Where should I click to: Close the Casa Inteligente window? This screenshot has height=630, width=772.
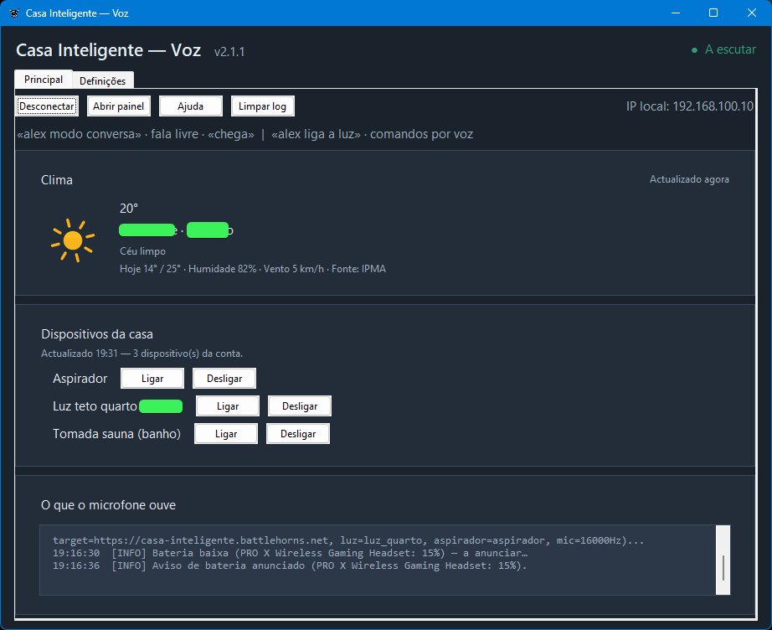click(752, 13)
